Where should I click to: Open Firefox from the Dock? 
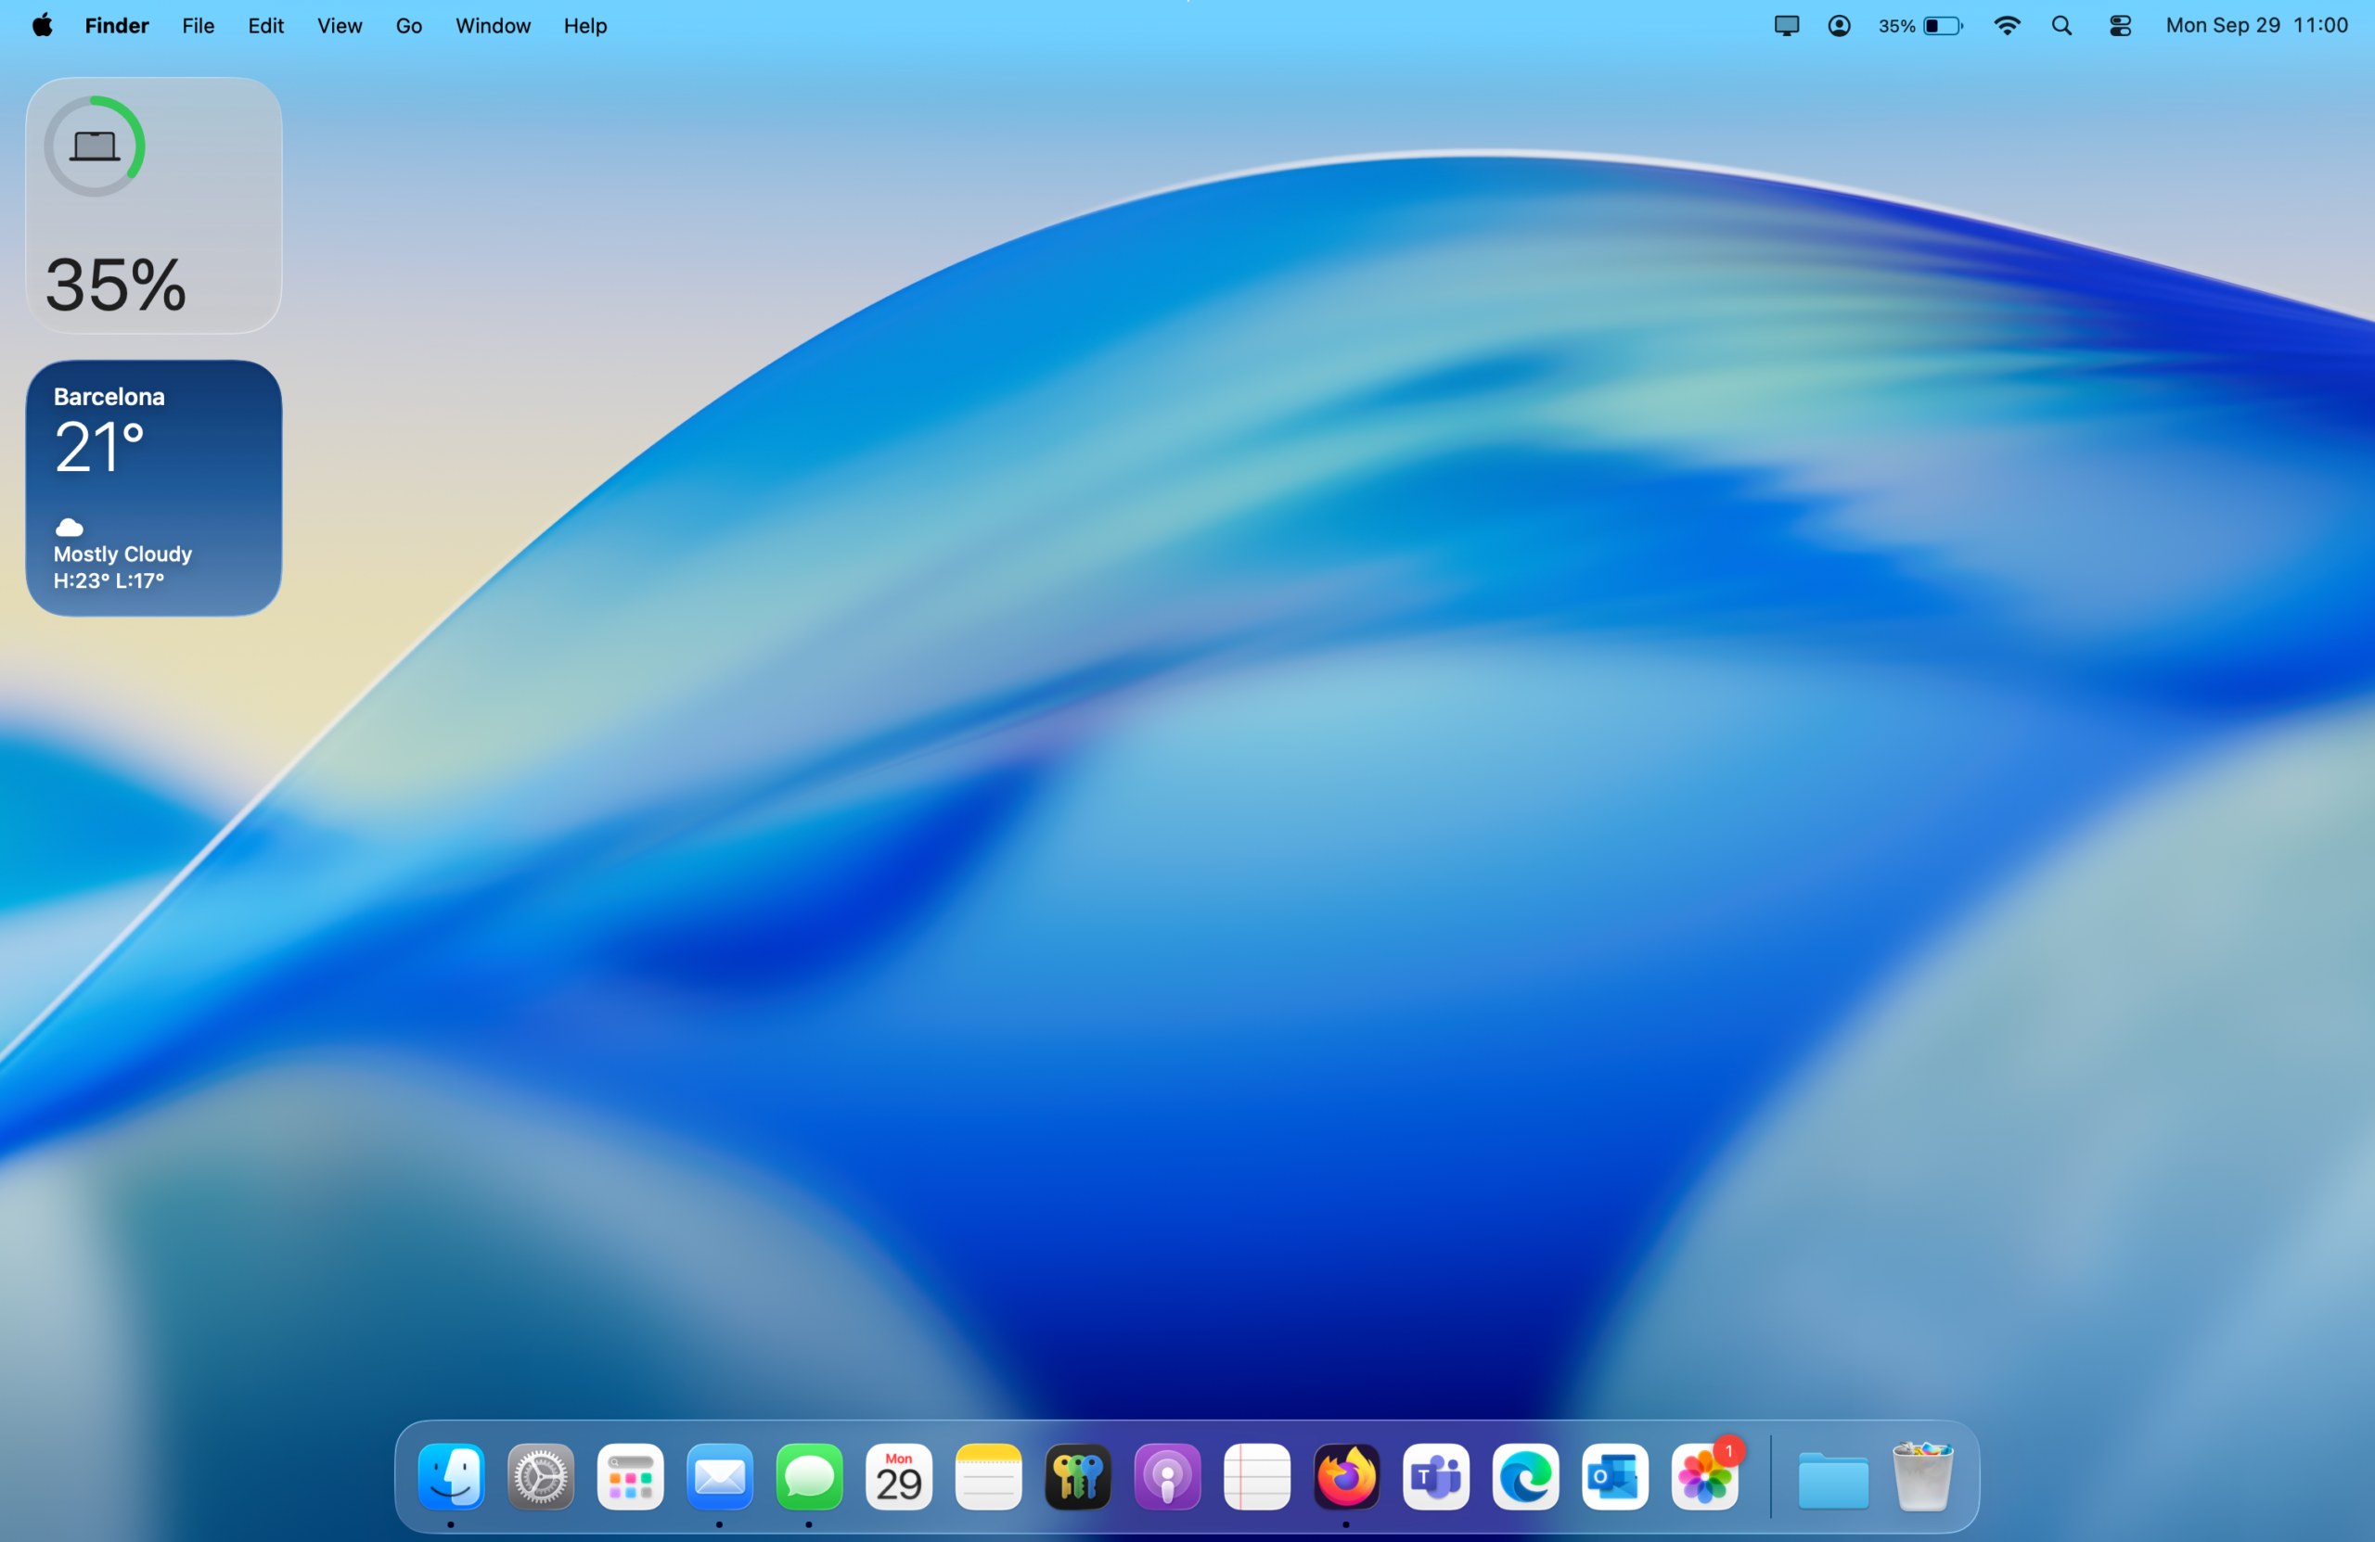1345,1476
